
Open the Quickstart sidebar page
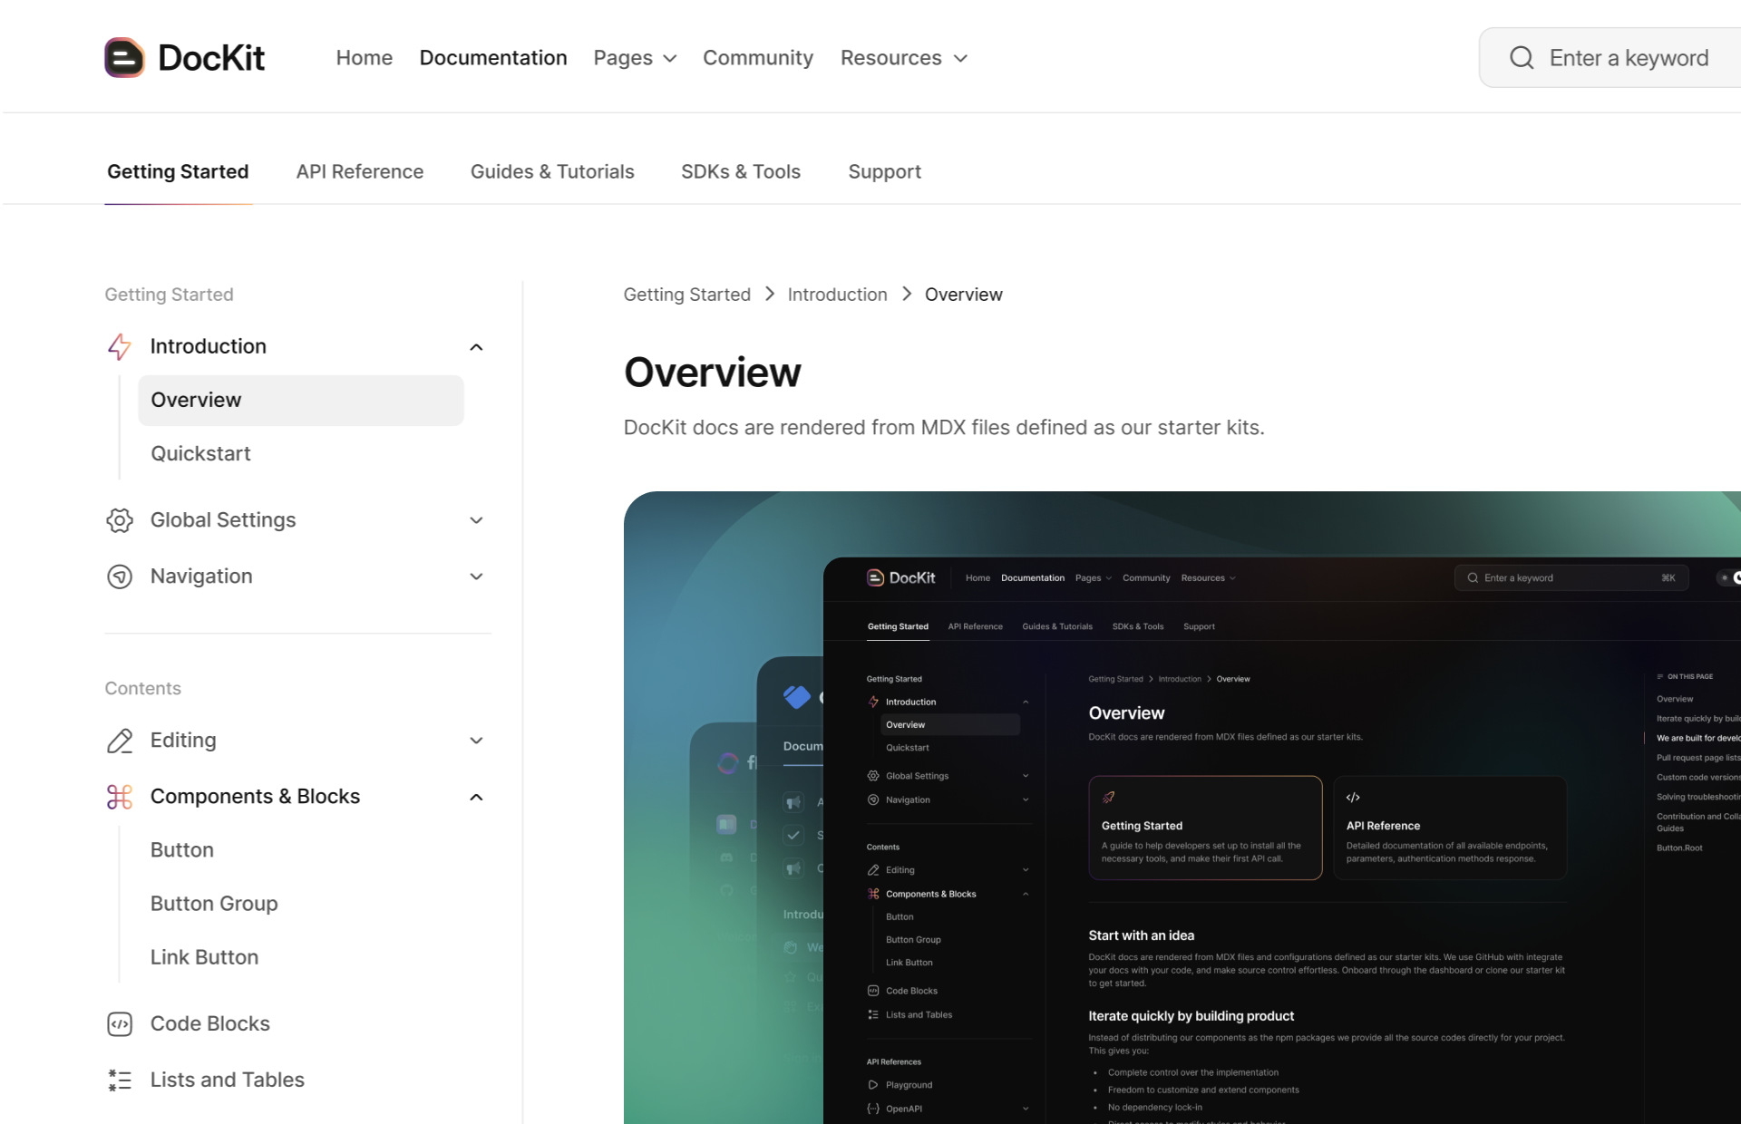(200, 453)
